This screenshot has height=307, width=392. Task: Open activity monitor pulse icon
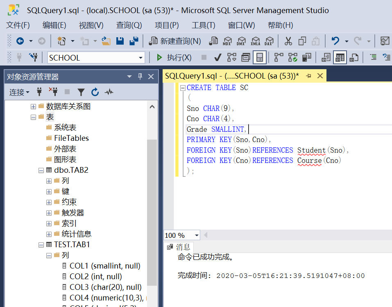(x=109, y=92)
